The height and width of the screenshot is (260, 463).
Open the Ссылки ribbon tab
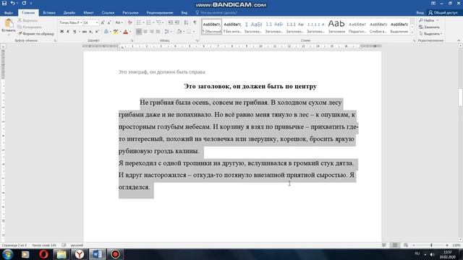click(x=108, y=13)
